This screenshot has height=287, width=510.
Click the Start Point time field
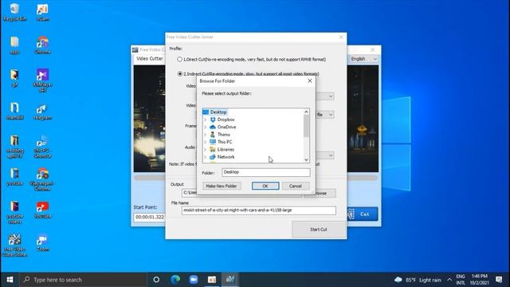[149, 217]
